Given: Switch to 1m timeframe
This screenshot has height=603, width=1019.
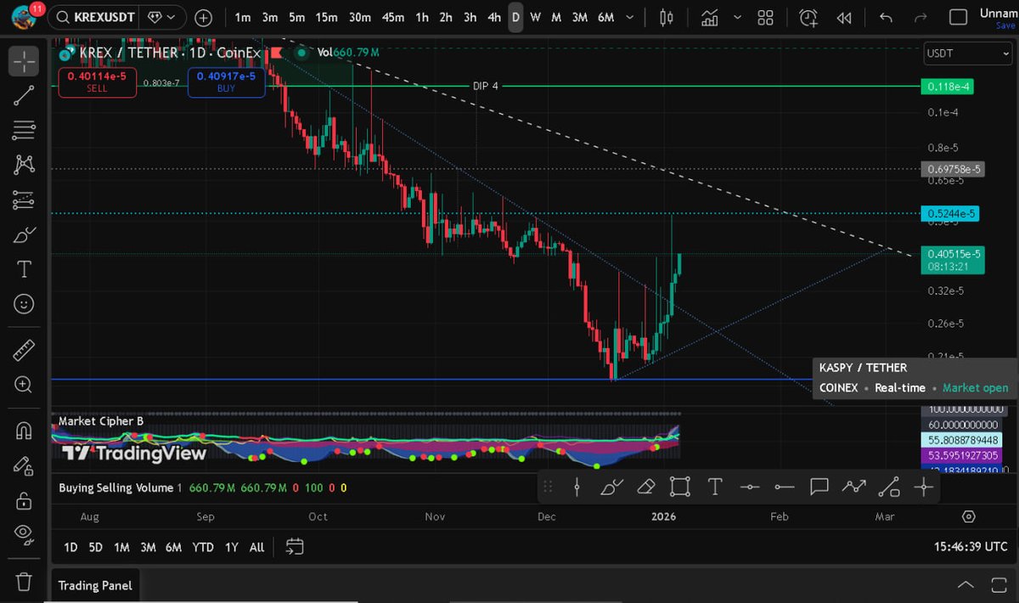Looking at the screenshot, I should 243,17.
